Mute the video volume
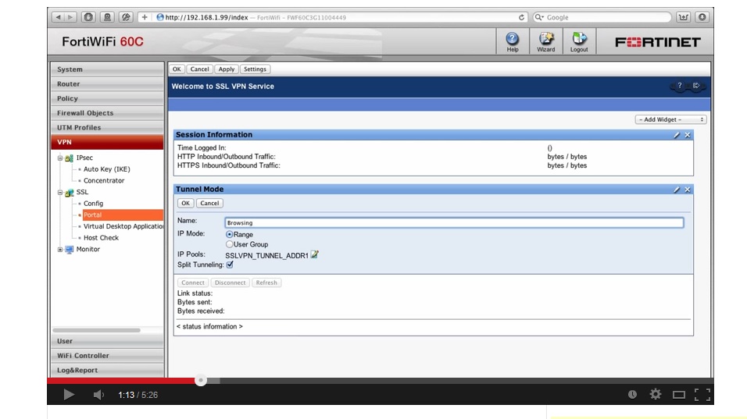Screen dimensions: 747x419 98,395
